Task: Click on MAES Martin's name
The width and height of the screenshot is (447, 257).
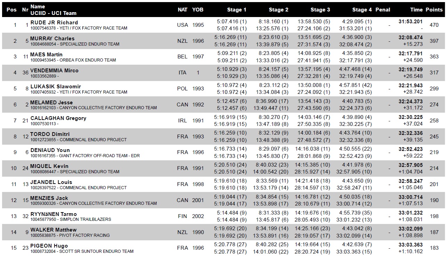Action: [47, 55]
